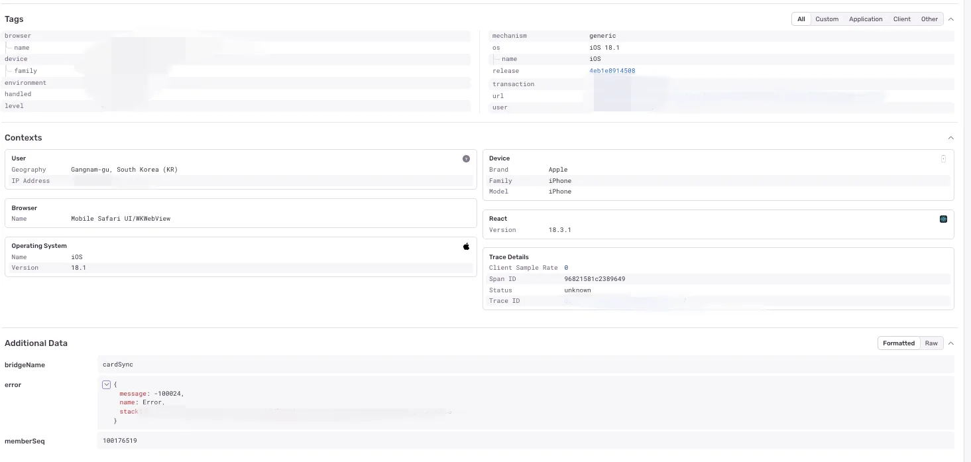Click the memberSeq value 100176519
This screenshot has height=462, width=971.
[120, 441]
